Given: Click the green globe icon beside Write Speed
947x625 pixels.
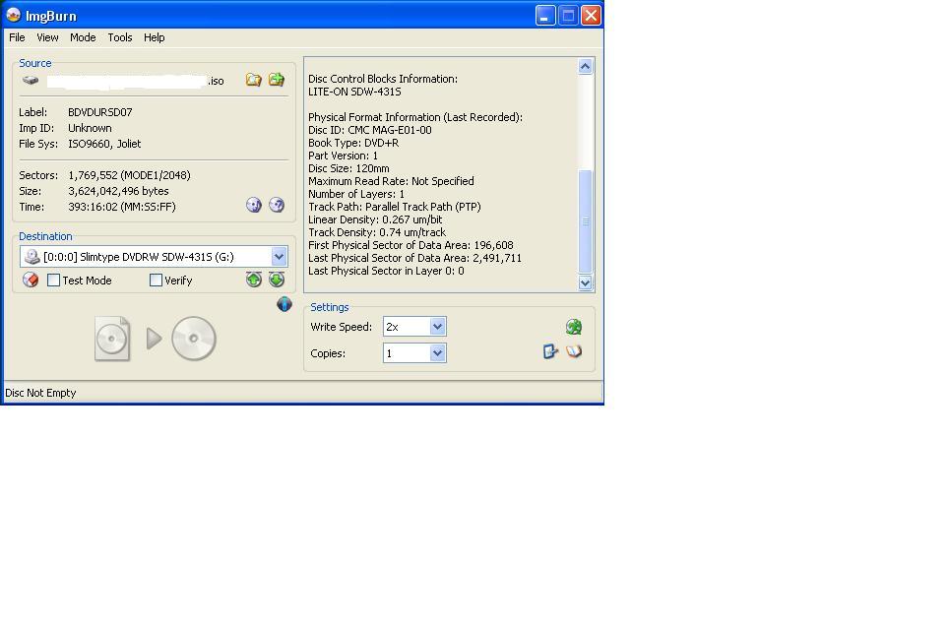Looking at the screenshot, I should coord(574,327).
